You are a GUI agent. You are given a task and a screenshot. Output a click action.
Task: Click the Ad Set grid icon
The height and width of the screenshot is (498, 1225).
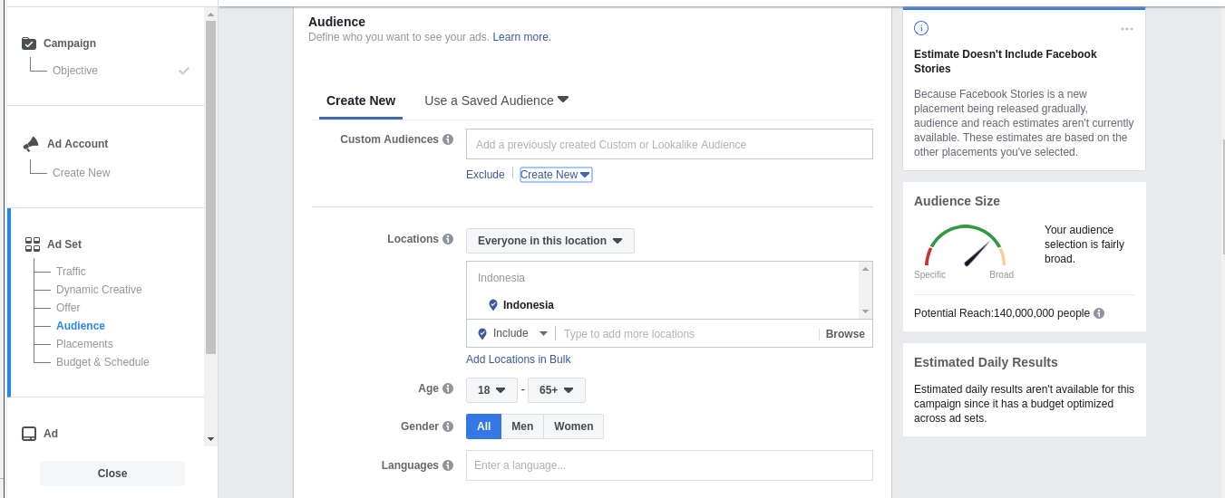[x=32, y=244]
